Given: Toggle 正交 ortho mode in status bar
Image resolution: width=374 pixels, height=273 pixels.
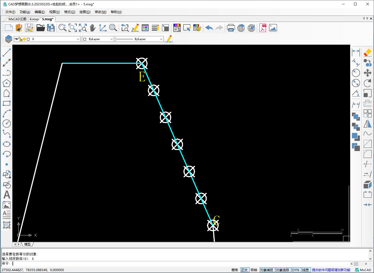Looking at the screenshot, I should [244, 270].
